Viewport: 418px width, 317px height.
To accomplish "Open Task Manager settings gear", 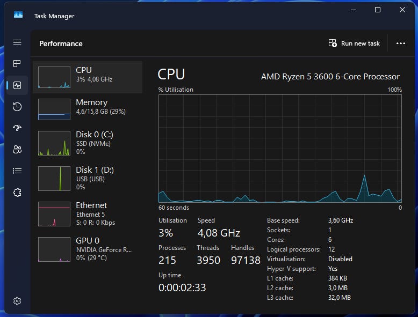I will coord(17,301).
